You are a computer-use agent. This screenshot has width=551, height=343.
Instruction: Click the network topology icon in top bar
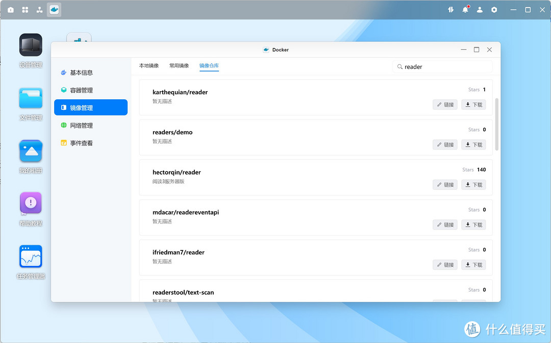click(39, 10)
